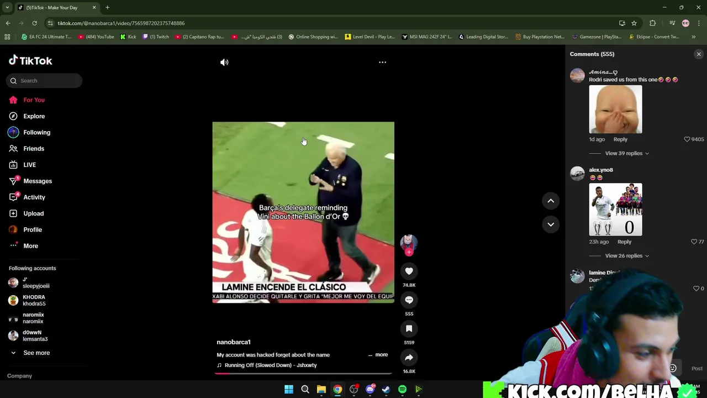Bookmark this page with the star icon

(x=634, y=23)
